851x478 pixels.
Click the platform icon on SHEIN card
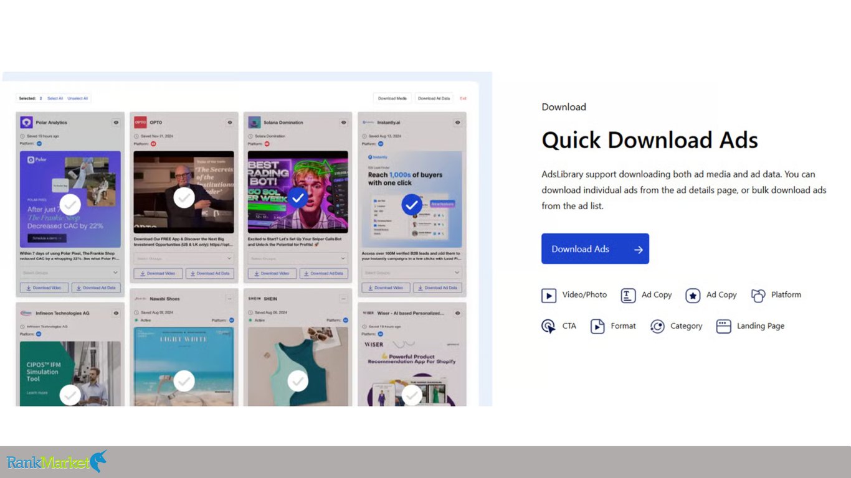[x=346, y=320]
